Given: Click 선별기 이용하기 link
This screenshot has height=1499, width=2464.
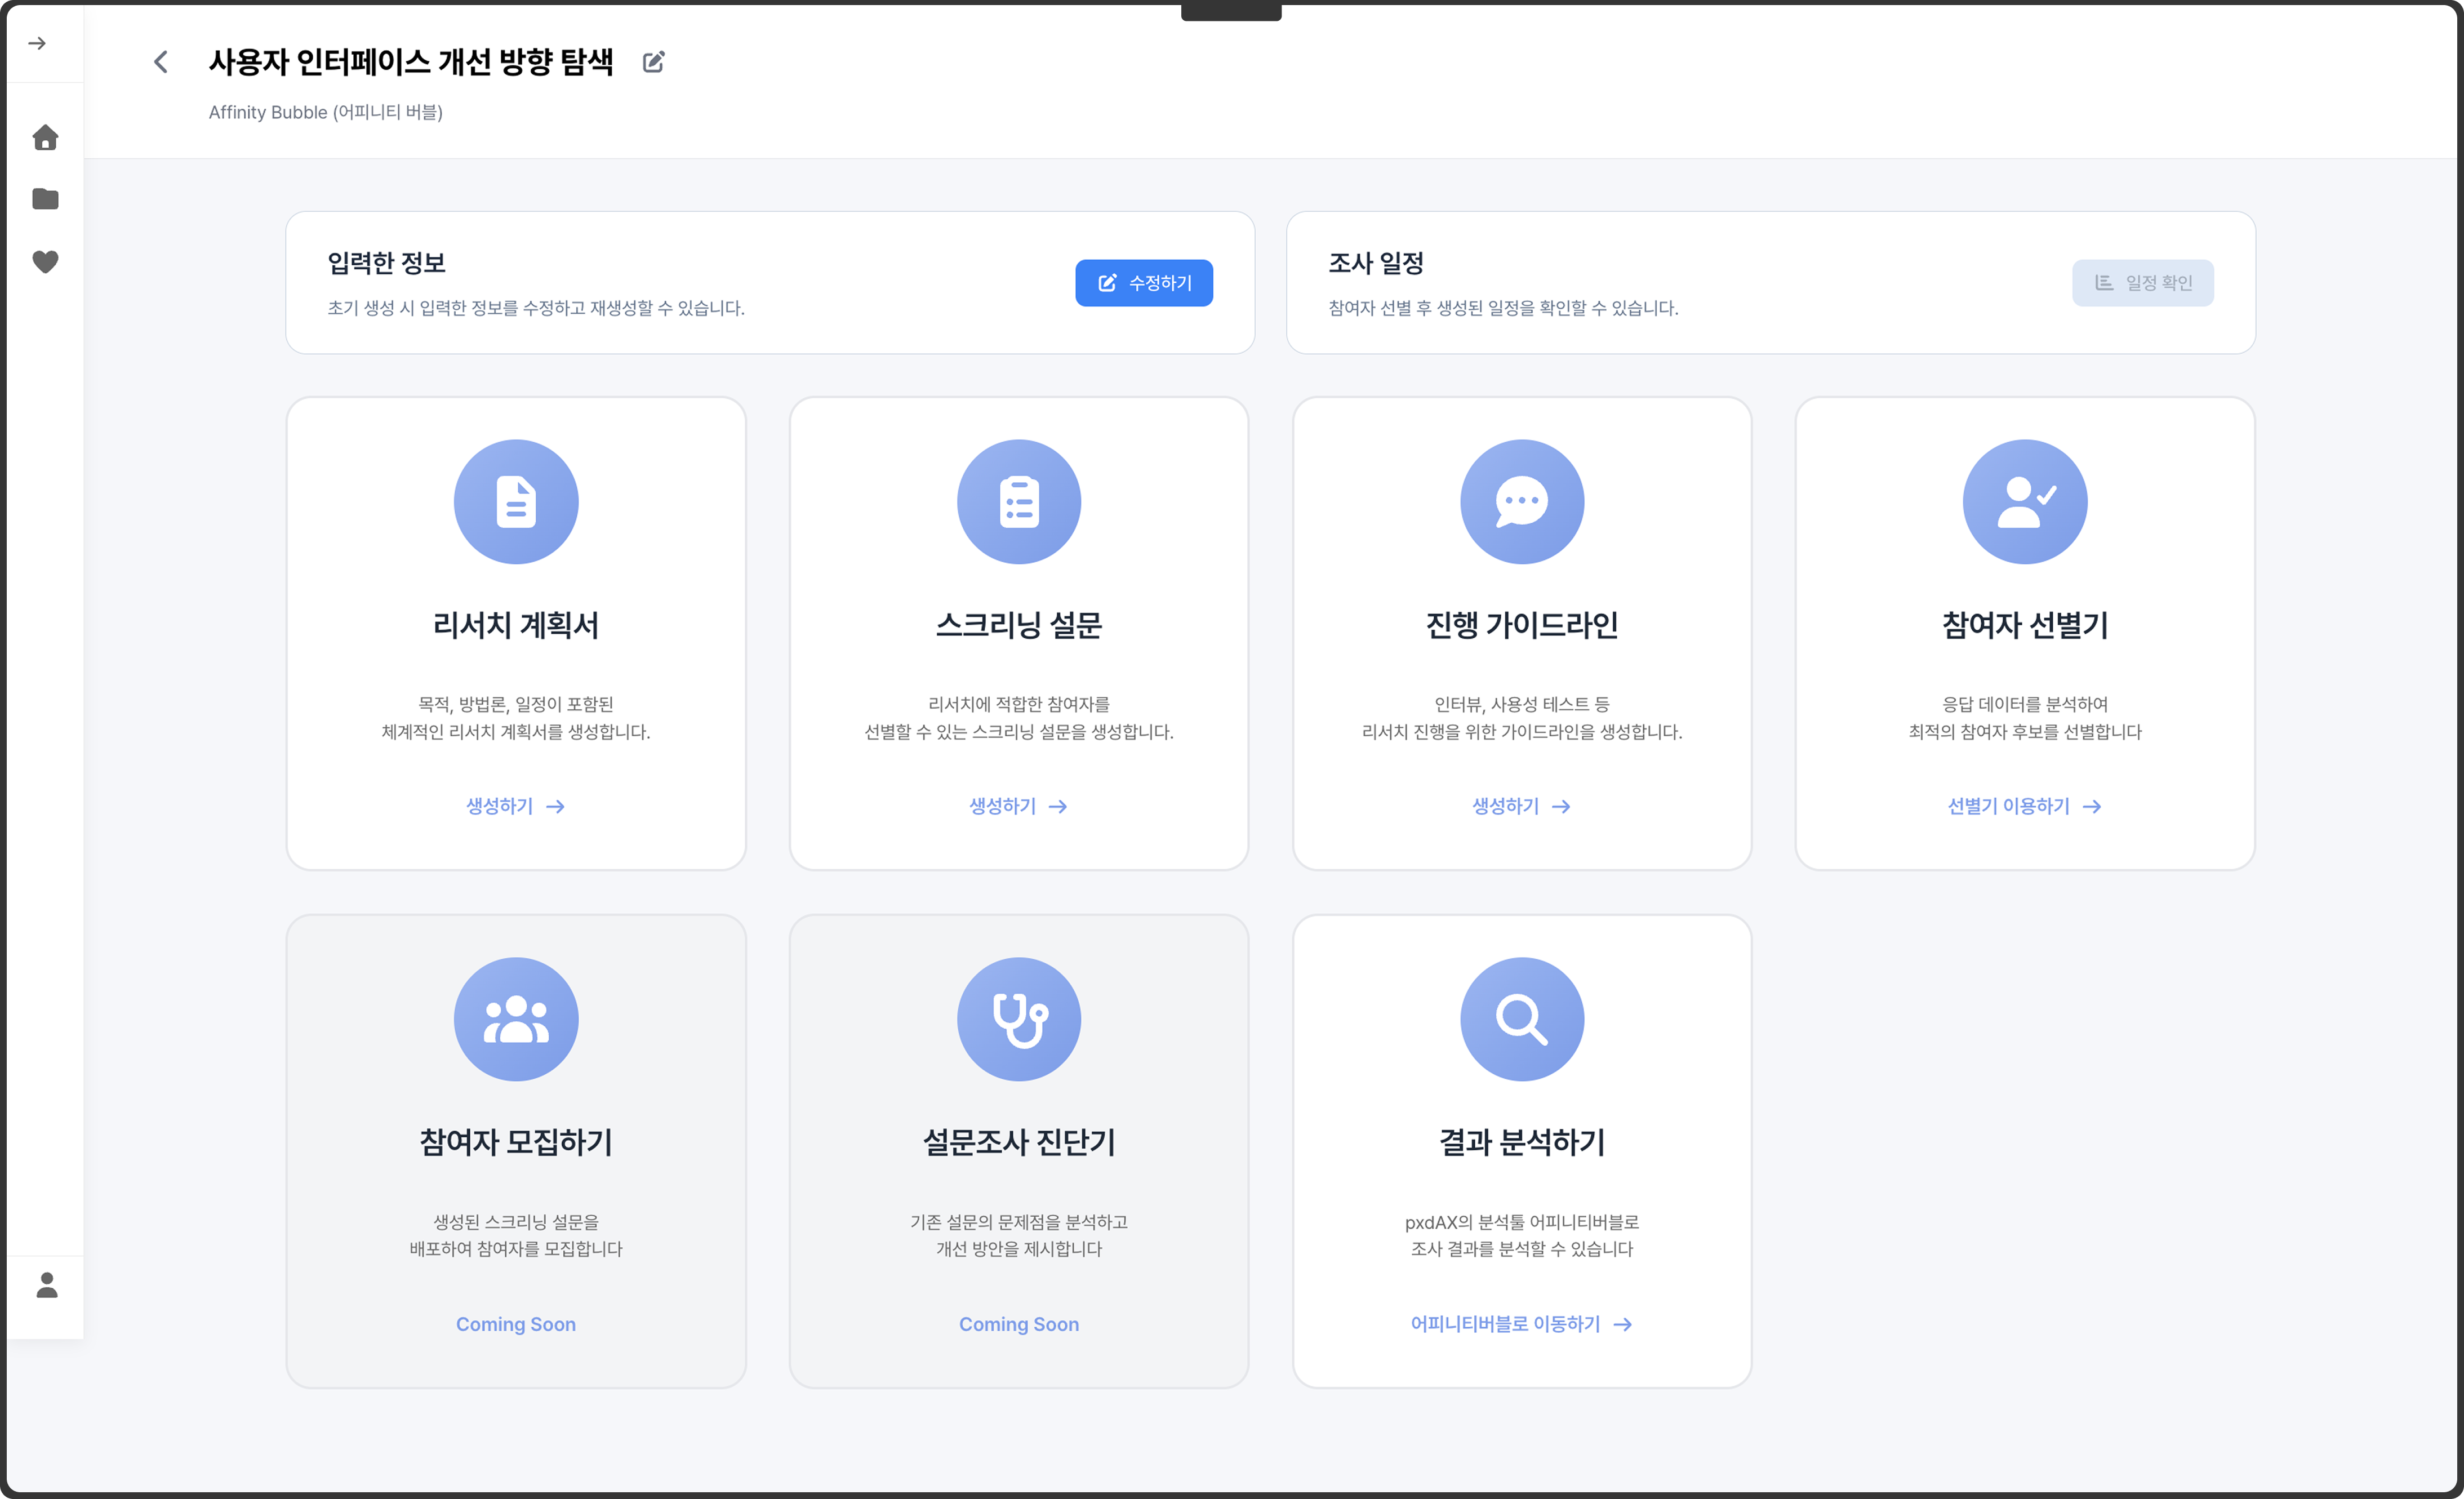Looking at the screenshot, I should pos(2024,806).
